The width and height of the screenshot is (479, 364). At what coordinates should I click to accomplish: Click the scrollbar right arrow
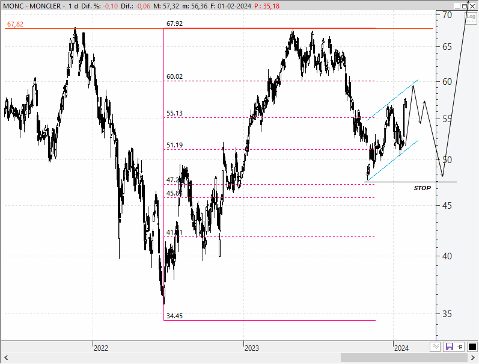pos(474,357)
